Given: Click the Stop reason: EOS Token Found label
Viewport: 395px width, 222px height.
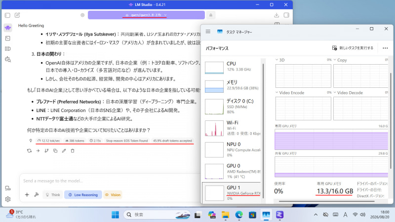Looking at the screenshot, I should 127,141.
